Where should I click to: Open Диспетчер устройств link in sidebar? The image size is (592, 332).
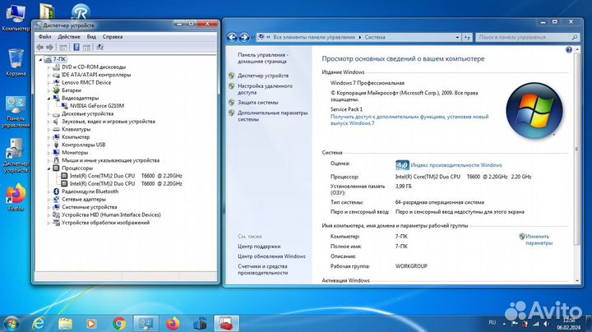pos(263,76)
